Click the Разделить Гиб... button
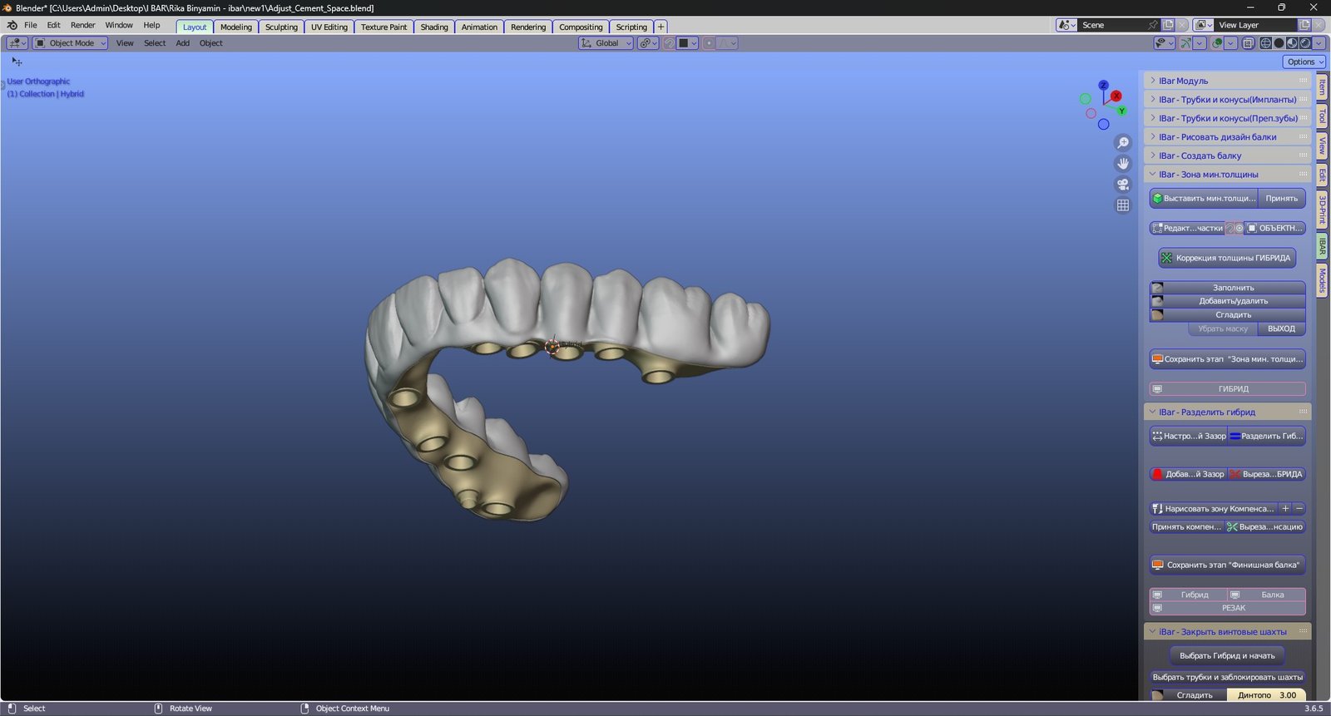The height and width of the screenshot is (716, 1331). (1266, 436)
